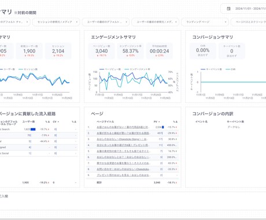
Task: Click the データなし message in conversion breakdown
Action: tap(234, 127)
